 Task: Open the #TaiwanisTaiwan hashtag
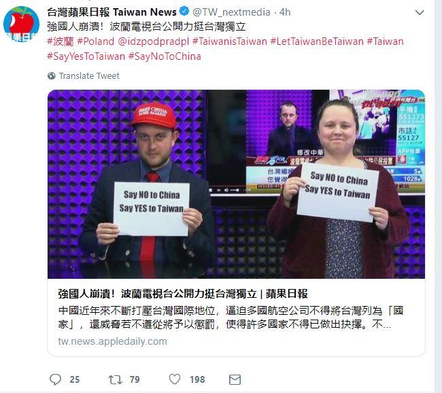[229, 41]
